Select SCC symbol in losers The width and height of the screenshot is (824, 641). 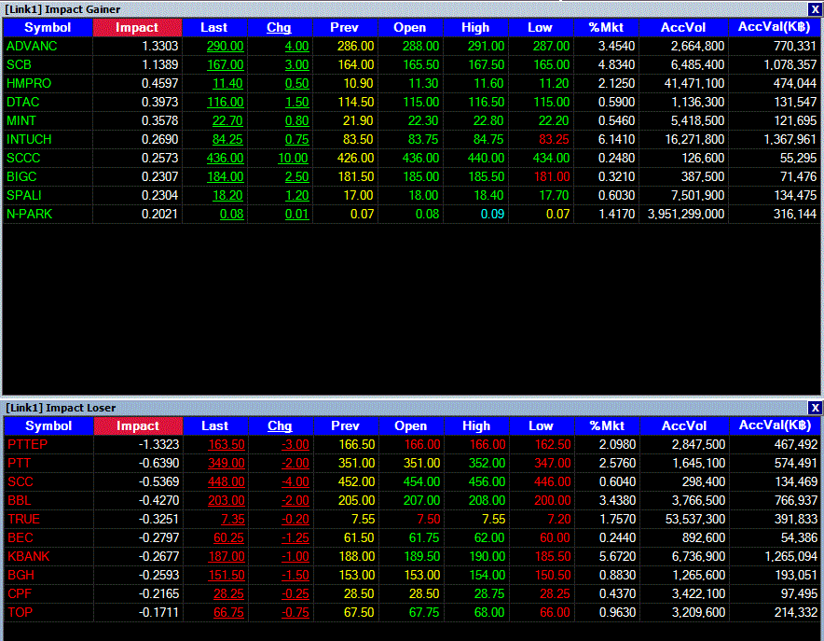point(21,481)
